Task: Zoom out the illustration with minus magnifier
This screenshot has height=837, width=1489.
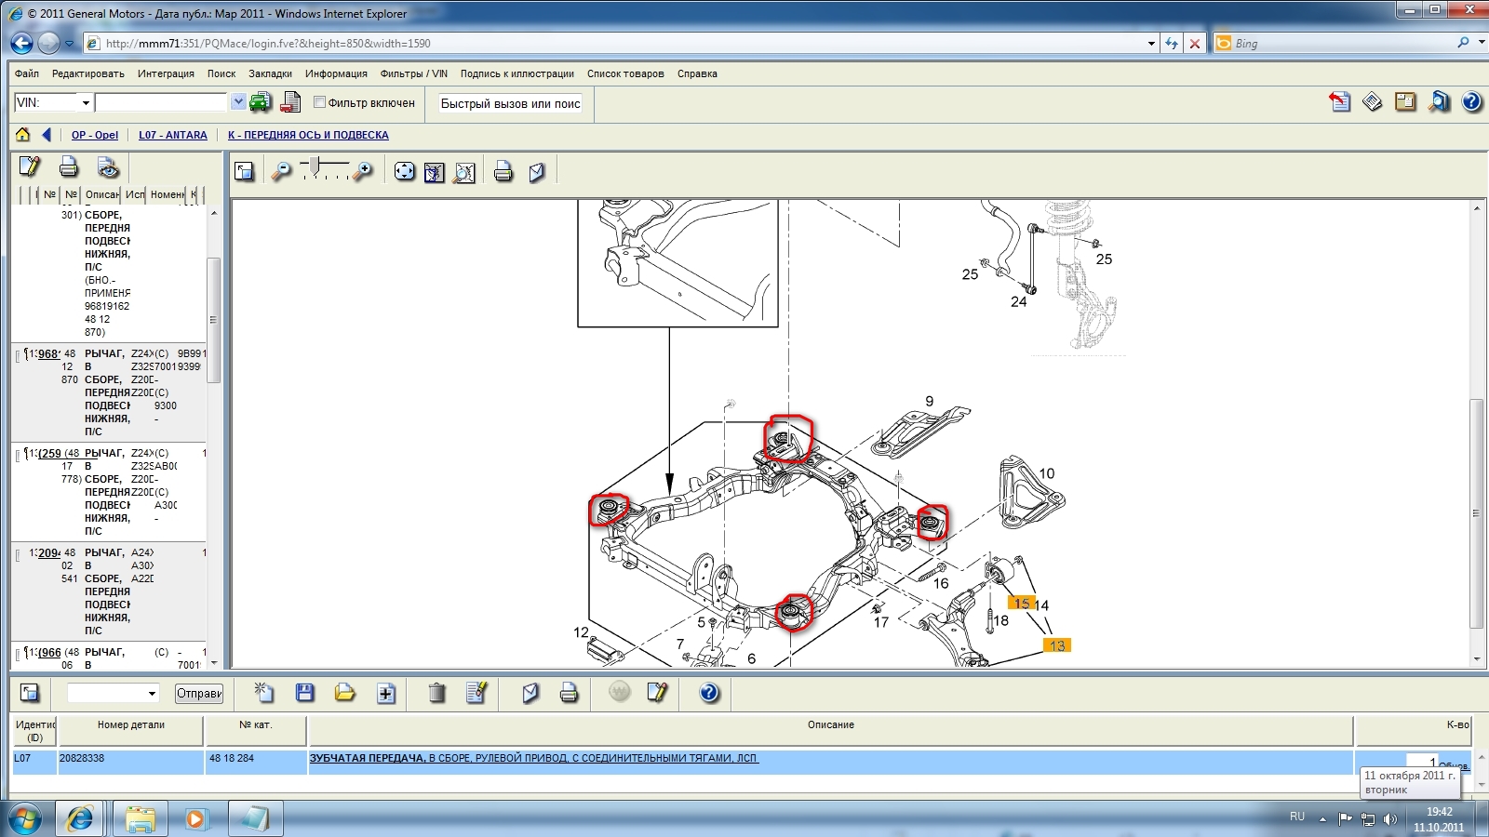Action: click(x=280, y=171)
